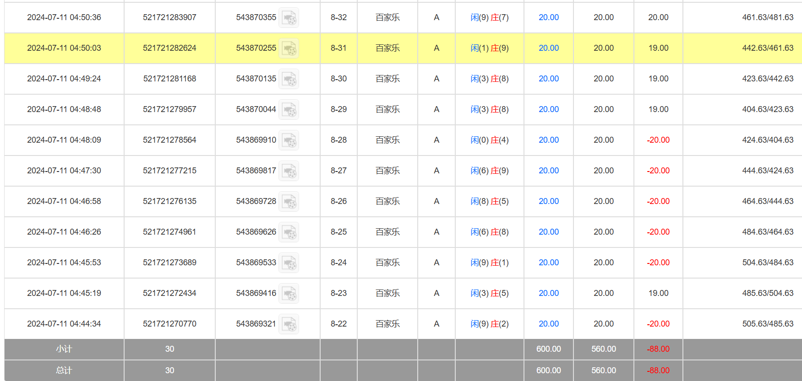
Task: Open video replay for 543869416
Action: (289, 294)
